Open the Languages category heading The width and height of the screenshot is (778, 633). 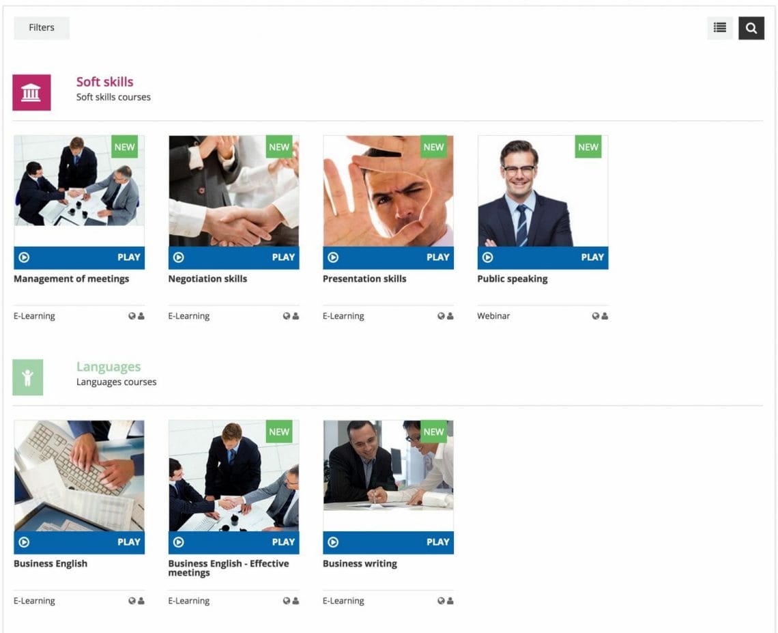click(x=109, y=367)
